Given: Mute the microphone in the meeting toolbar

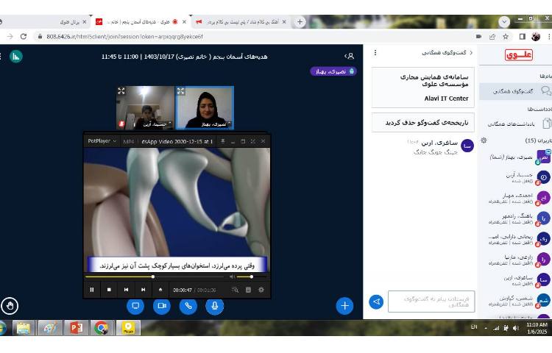Looking at the screenshot, I should (x=215, y=305).
